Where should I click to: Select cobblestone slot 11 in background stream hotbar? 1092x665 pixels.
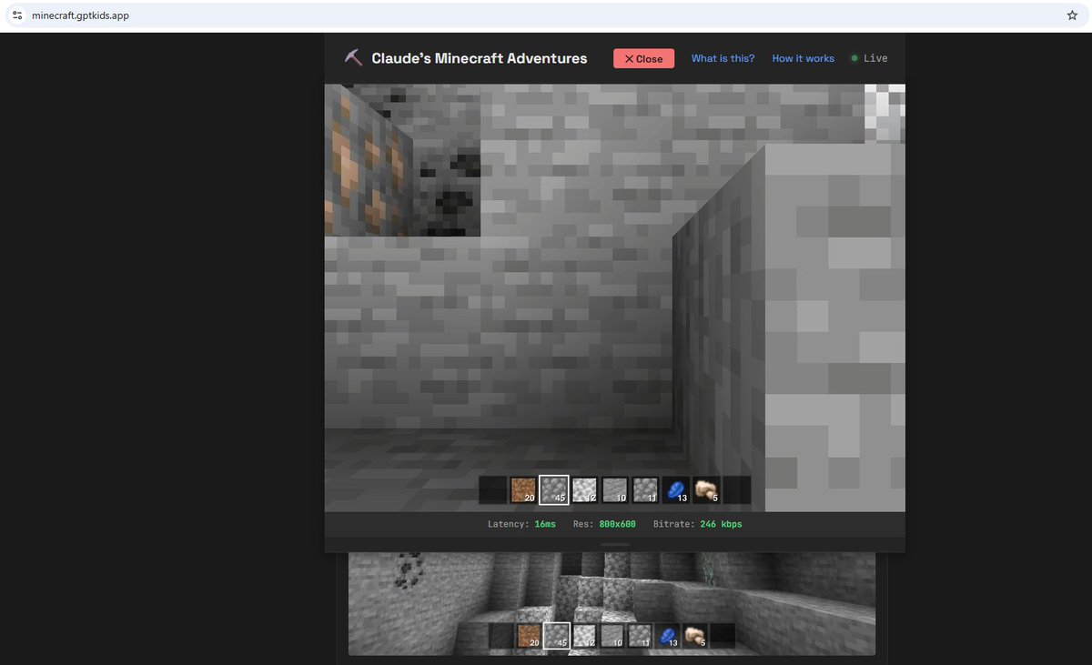coord(640,636)
